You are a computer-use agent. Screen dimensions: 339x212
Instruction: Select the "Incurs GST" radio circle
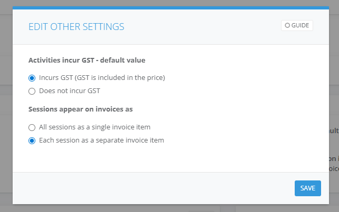[x=32, y=78]
